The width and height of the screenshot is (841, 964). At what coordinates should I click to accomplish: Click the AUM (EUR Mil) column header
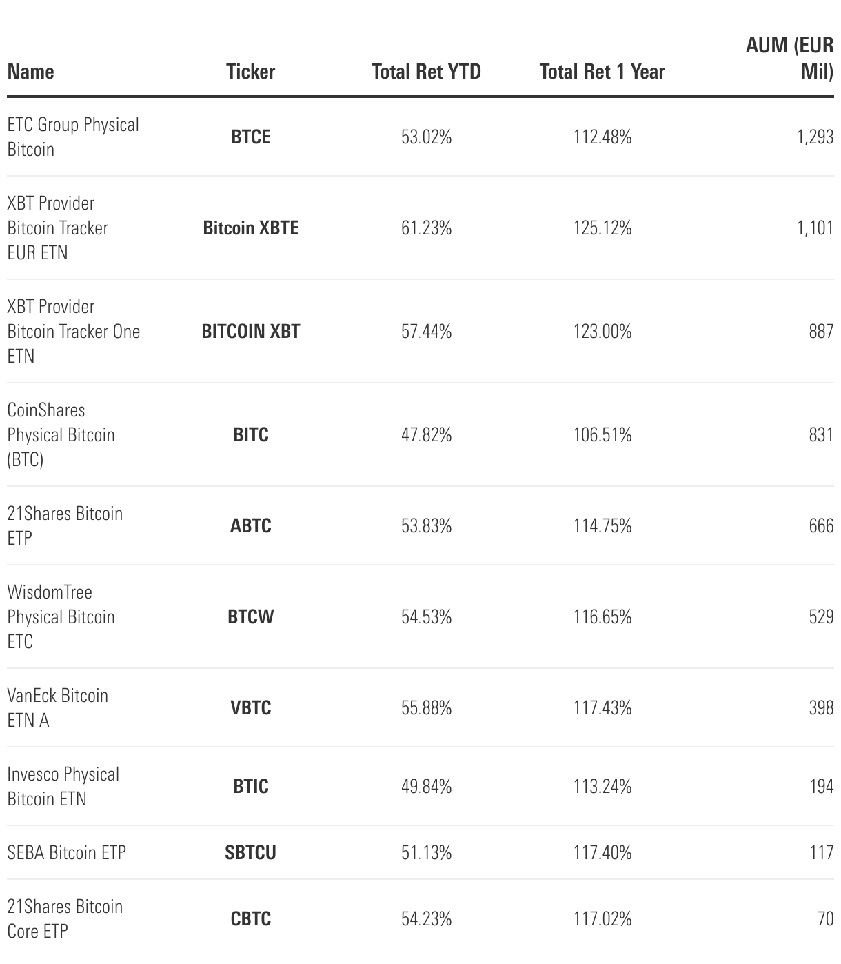pos(790,59)
